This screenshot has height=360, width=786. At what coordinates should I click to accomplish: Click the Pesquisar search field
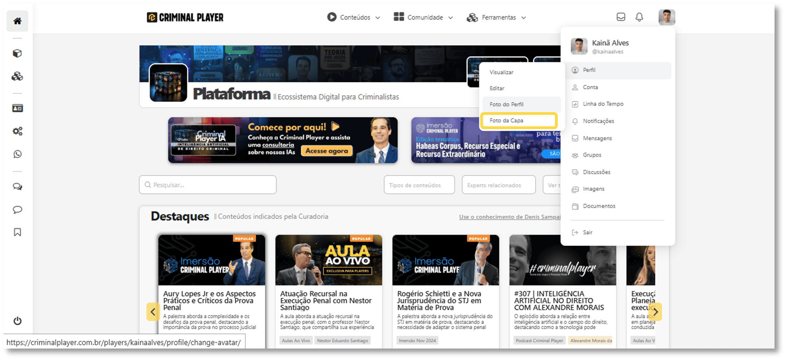tap(208, 185)
